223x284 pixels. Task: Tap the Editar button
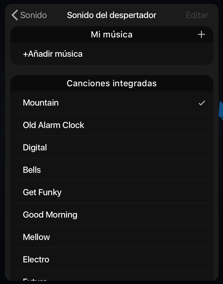pos(197,15)
